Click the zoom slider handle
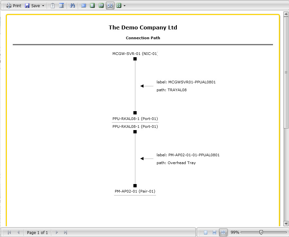Image resolution: width=289 pixels, height=237 pixels. [x=261, y=232]
